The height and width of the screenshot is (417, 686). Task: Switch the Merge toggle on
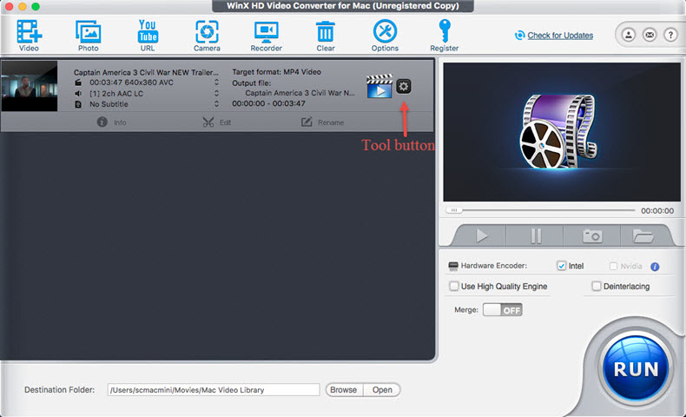(x=502, y=310)
